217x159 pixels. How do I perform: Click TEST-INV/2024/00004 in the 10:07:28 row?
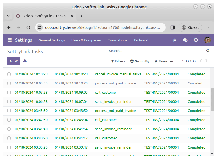point(161,92)
